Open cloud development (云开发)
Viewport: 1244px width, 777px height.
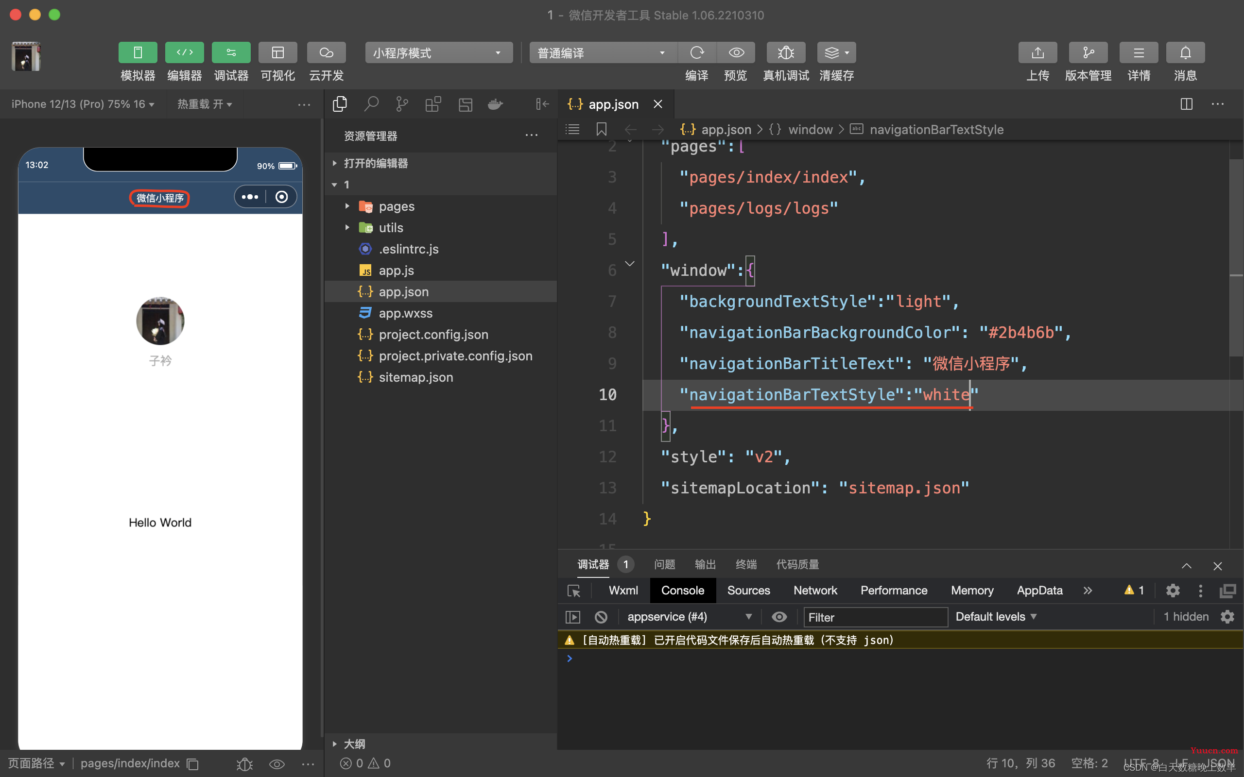[x=327, y=52]
